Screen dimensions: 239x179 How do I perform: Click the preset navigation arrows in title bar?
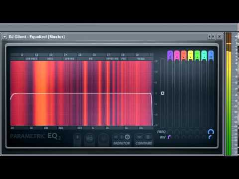[x=211, y=37]
